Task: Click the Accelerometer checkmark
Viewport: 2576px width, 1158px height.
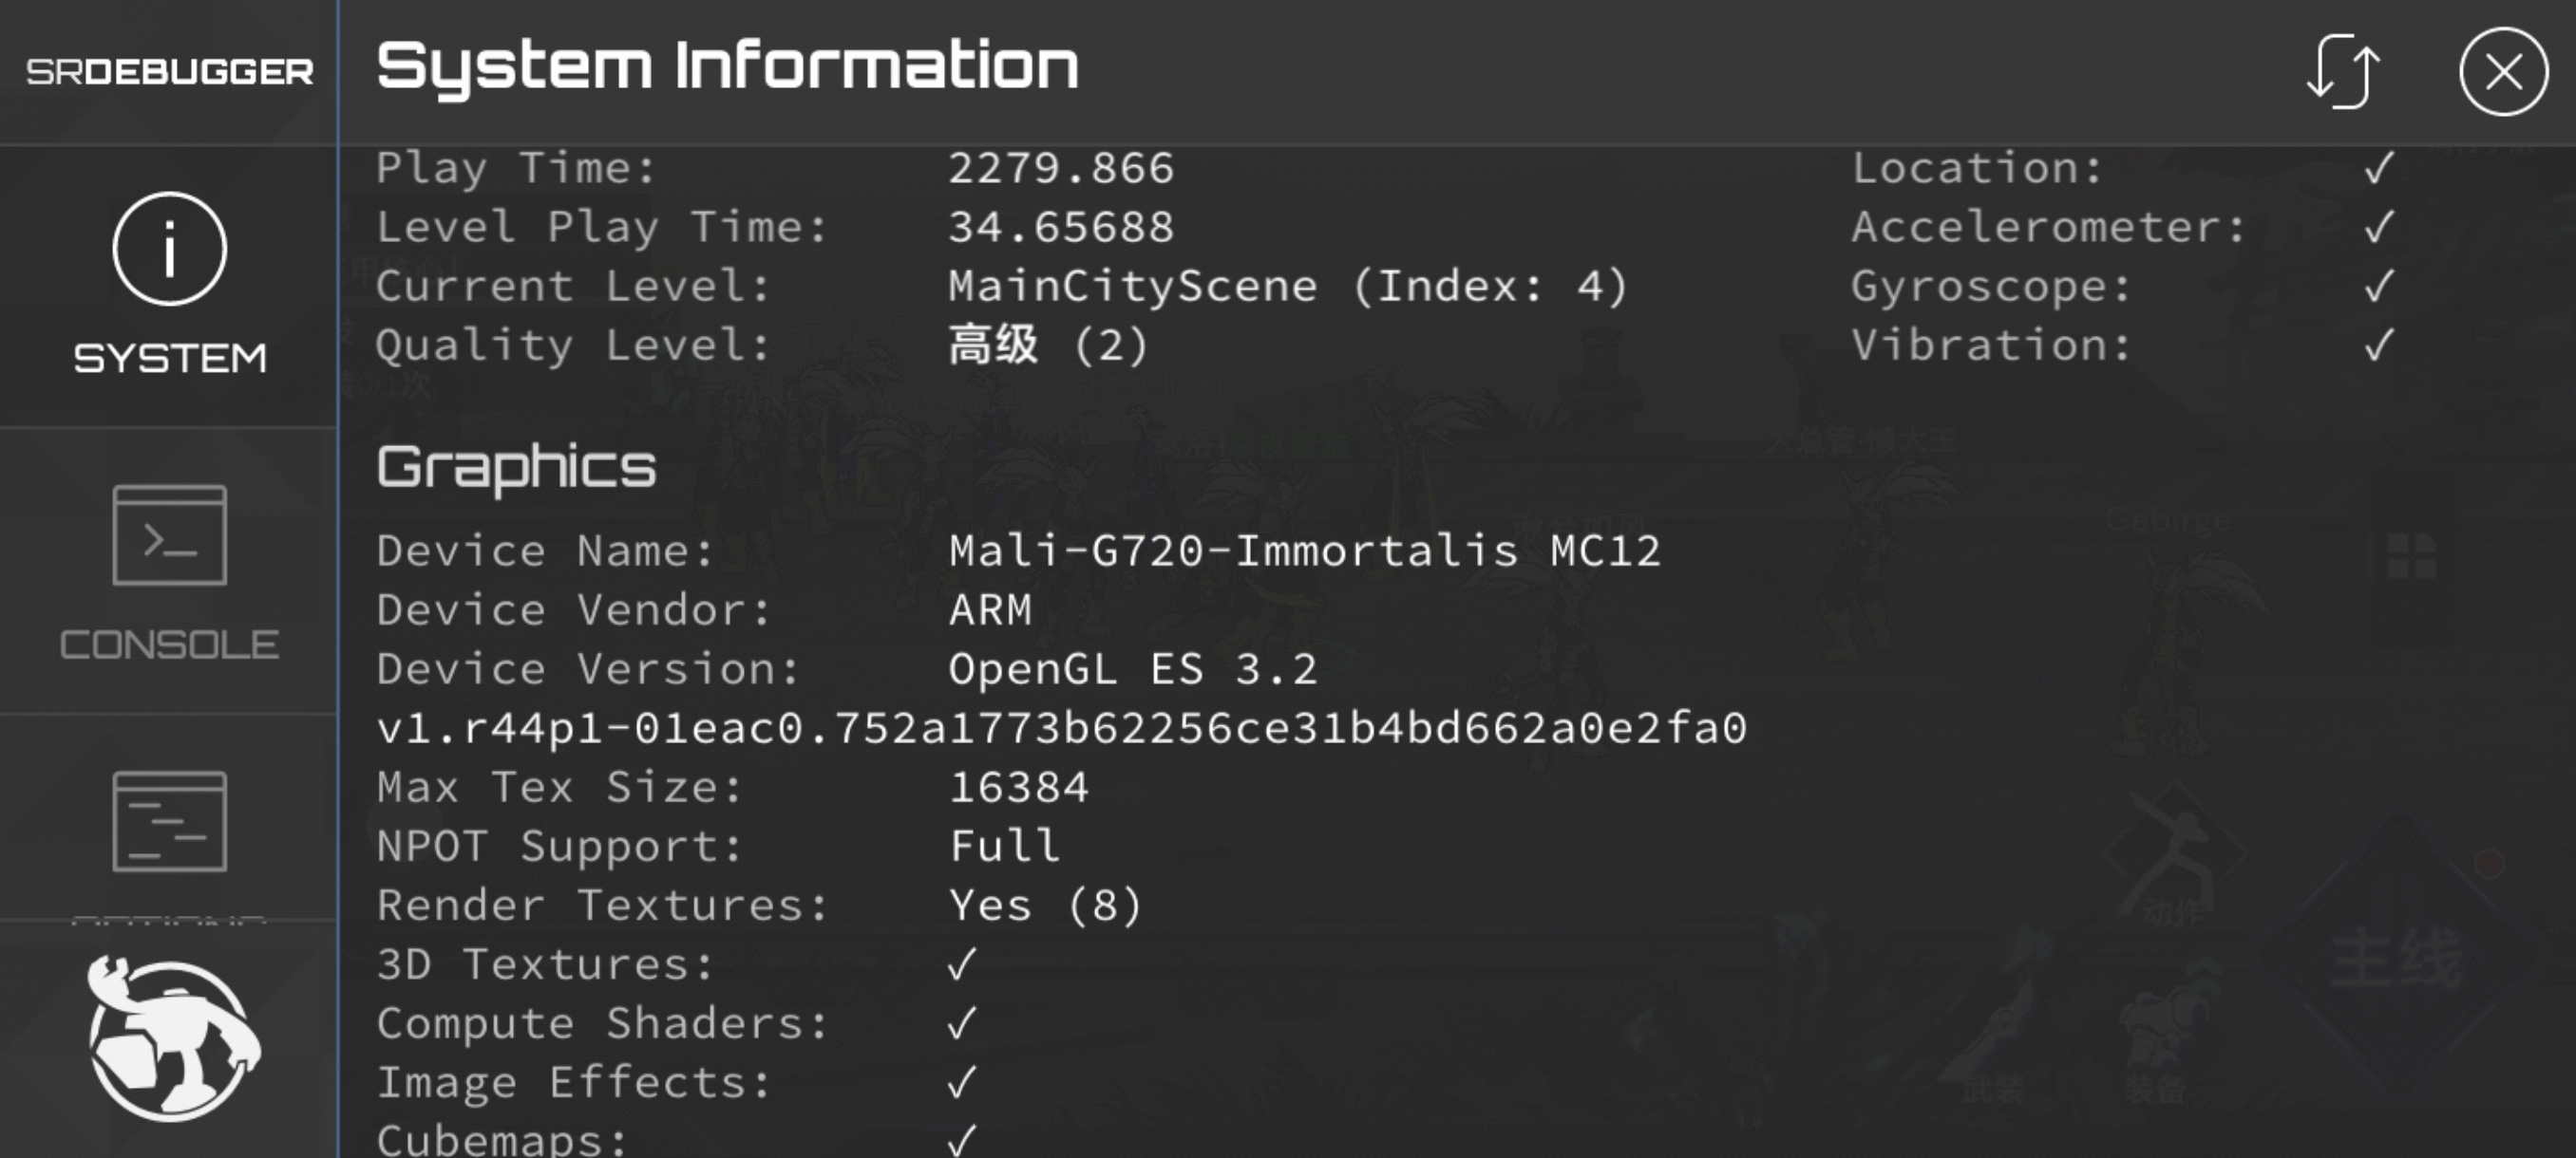Action: [x=2380, y=227]
